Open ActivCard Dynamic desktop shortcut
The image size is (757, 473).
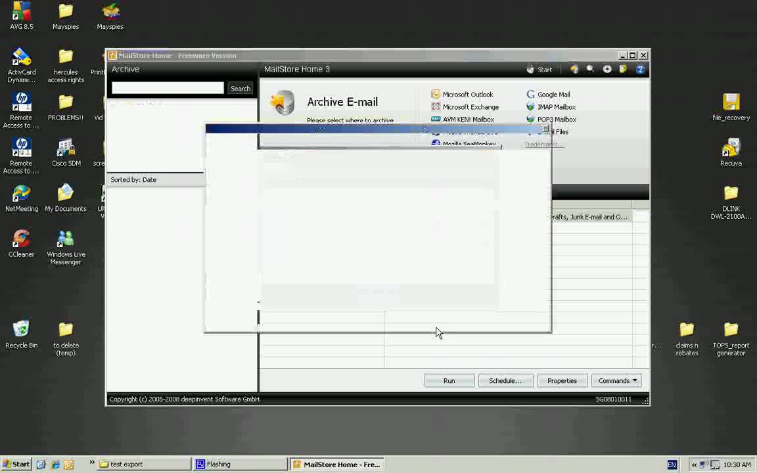tap(22, 66)
